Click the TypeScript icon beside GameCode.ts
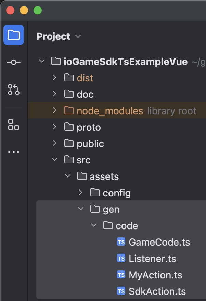 tap(121, 242)
